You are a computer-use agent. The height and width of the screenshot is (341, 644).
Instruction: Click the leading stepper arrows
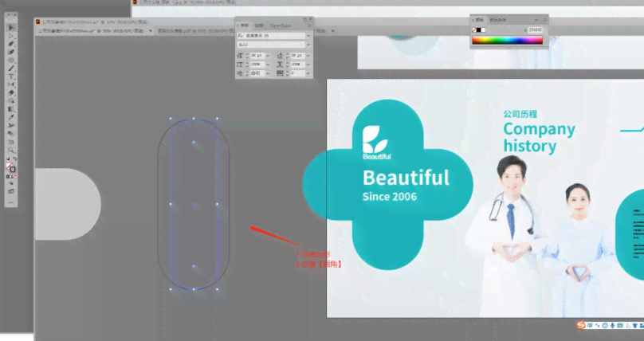click(x=288, y=56)
